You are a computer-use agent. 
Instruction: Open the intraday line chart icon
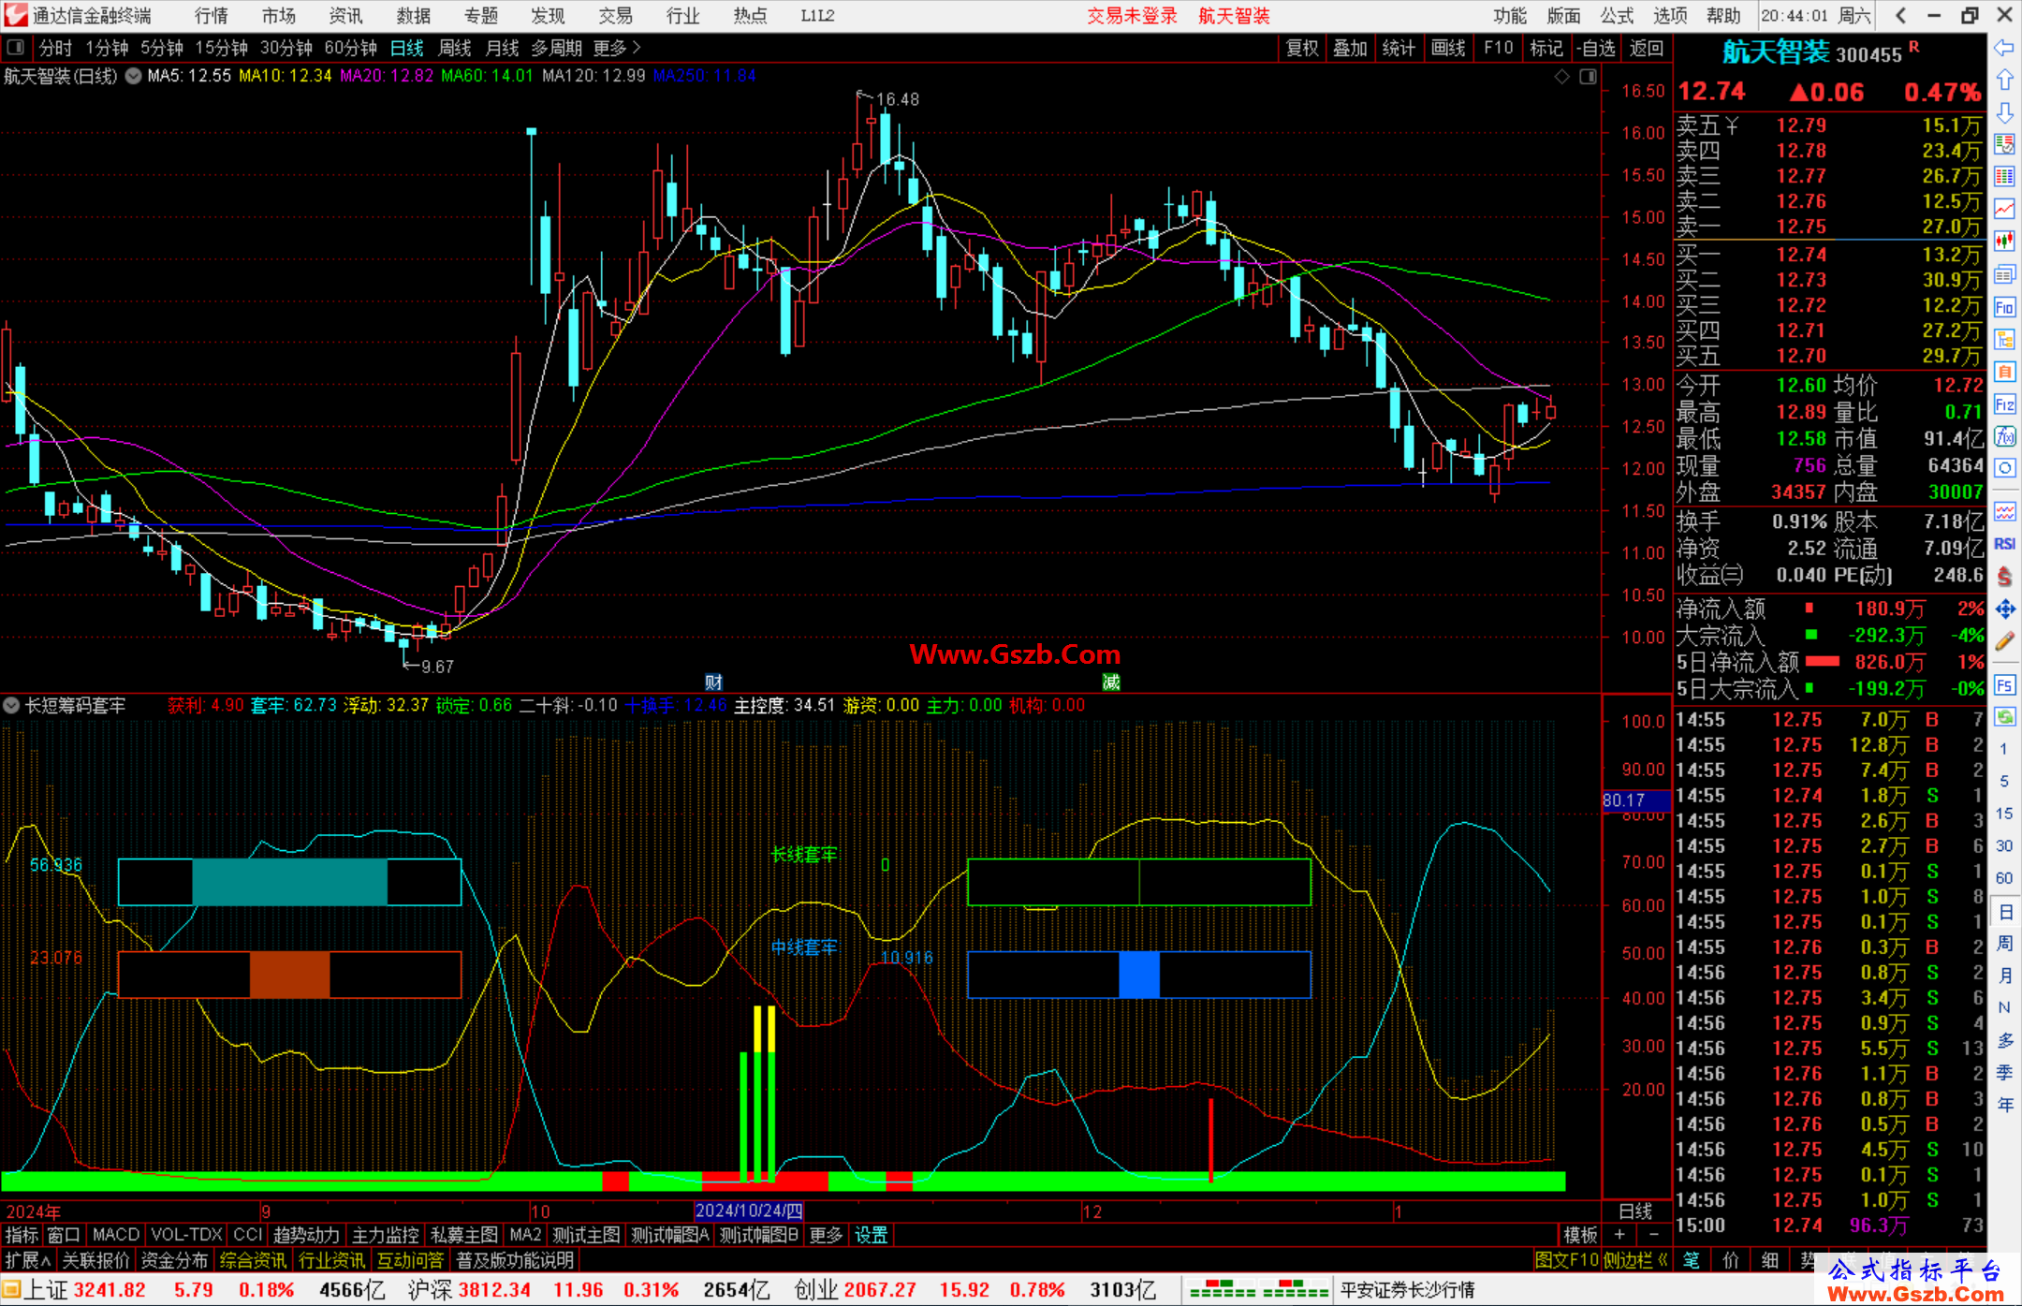pos(2004,209)
